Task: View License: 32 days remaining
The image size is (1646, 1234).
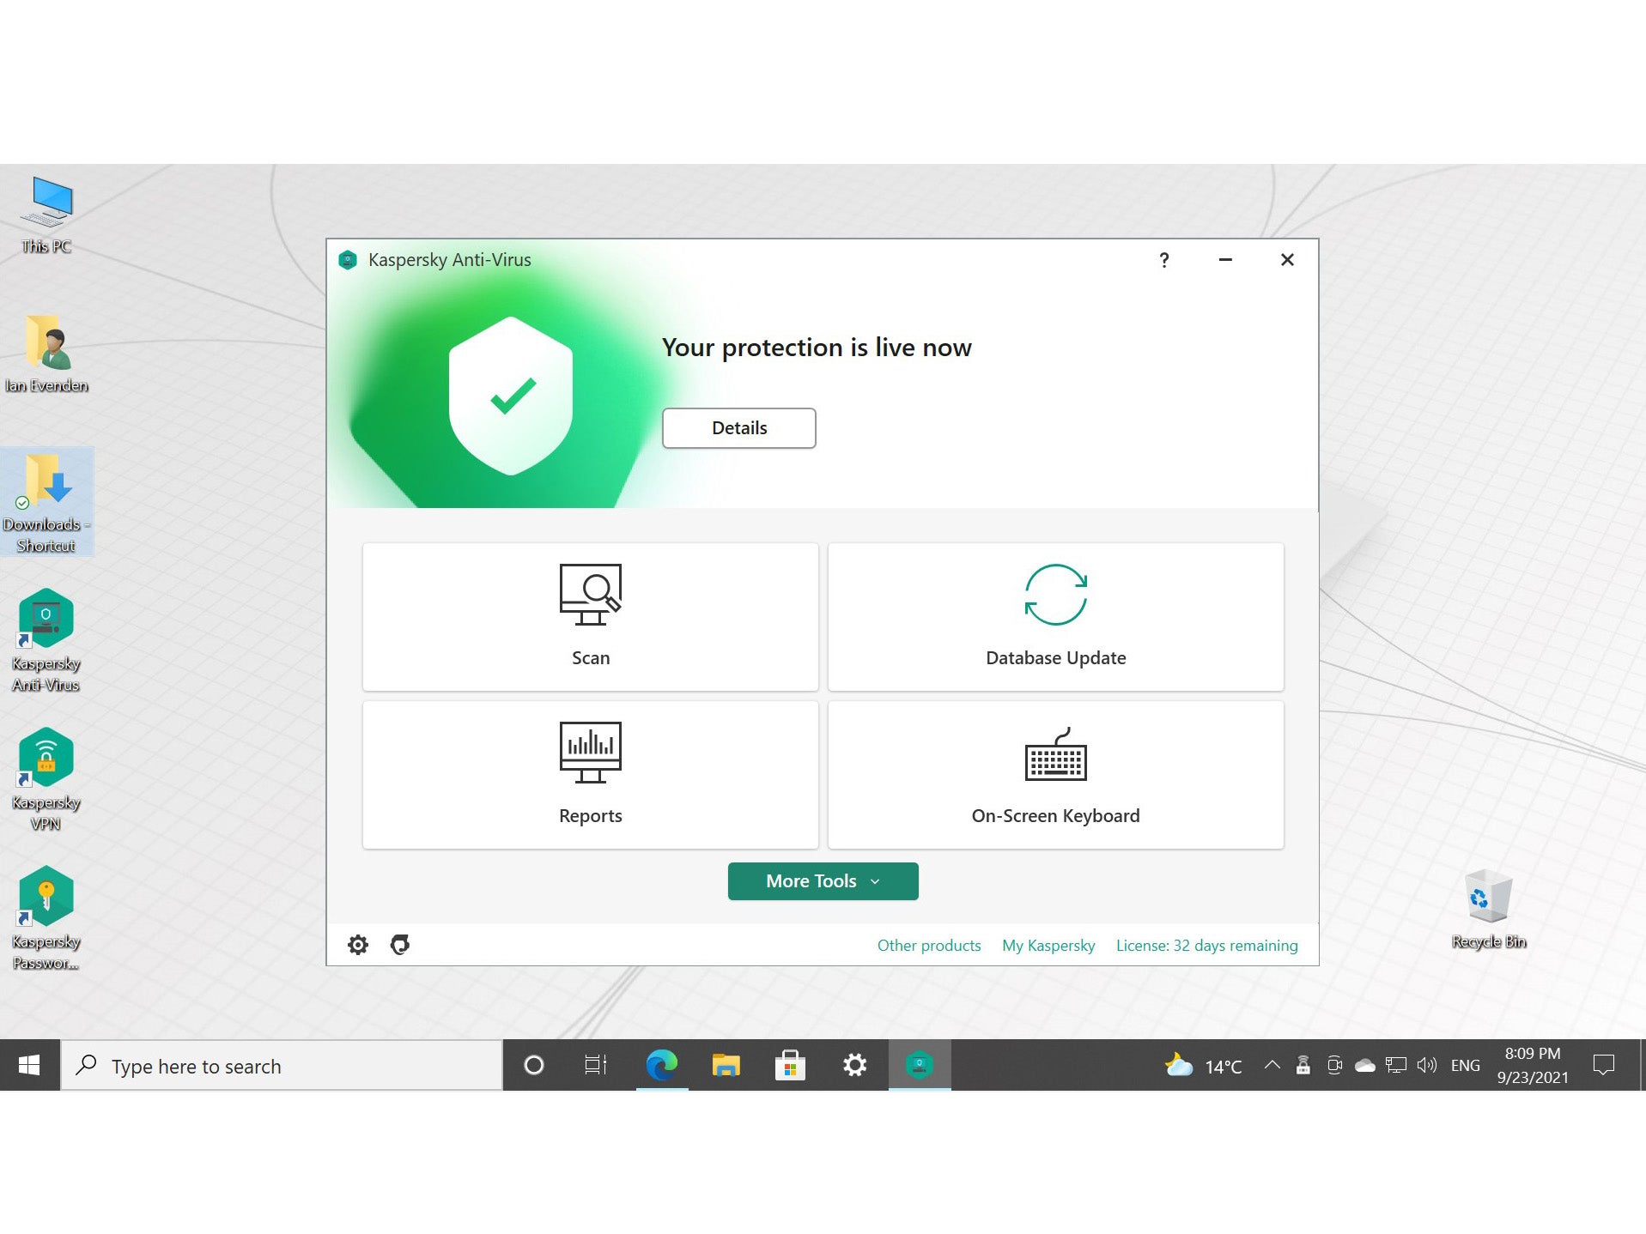Action: click(1206, 945)
